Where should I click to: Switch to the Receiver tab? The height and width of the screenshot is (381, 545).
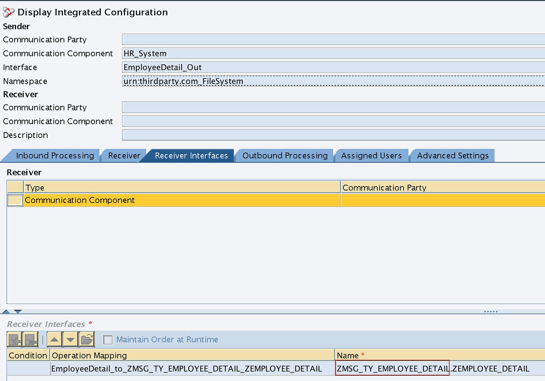click(x=124, y=156)
